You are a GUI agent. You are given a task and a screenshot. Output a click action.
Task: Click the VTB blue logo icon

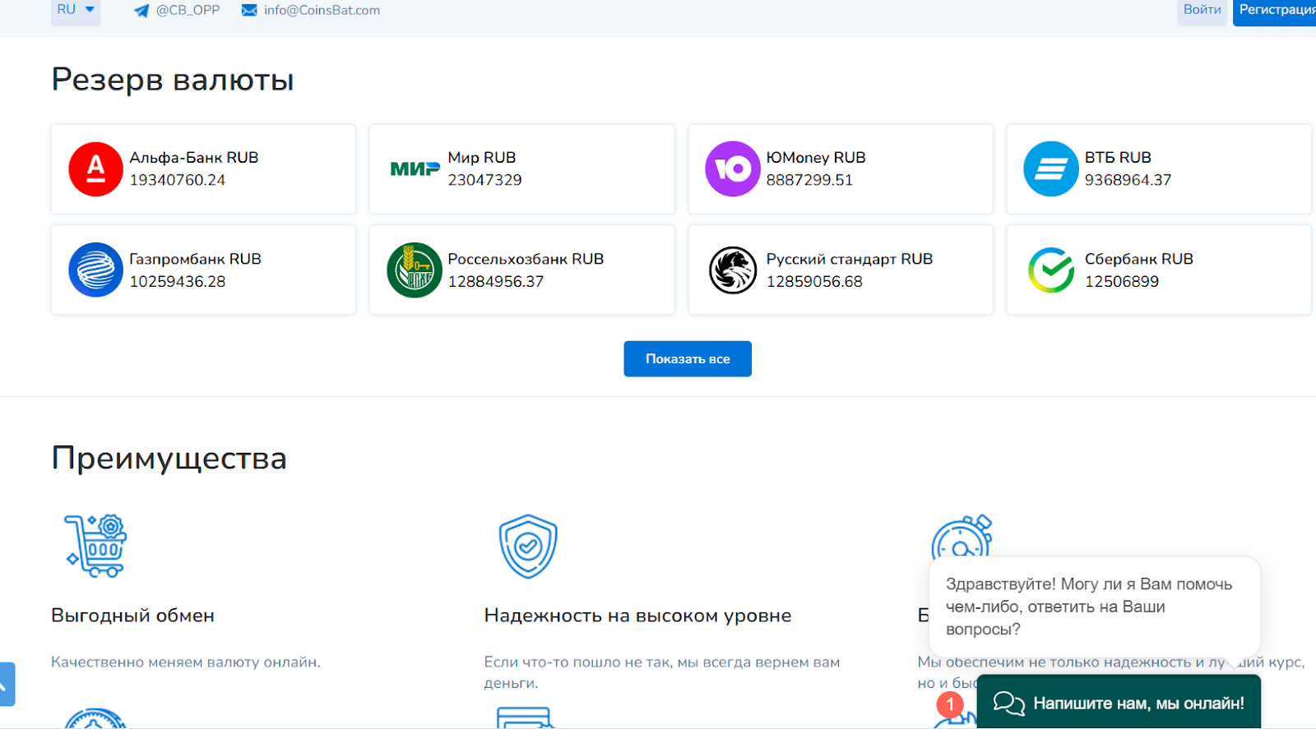click(1050, 169)
